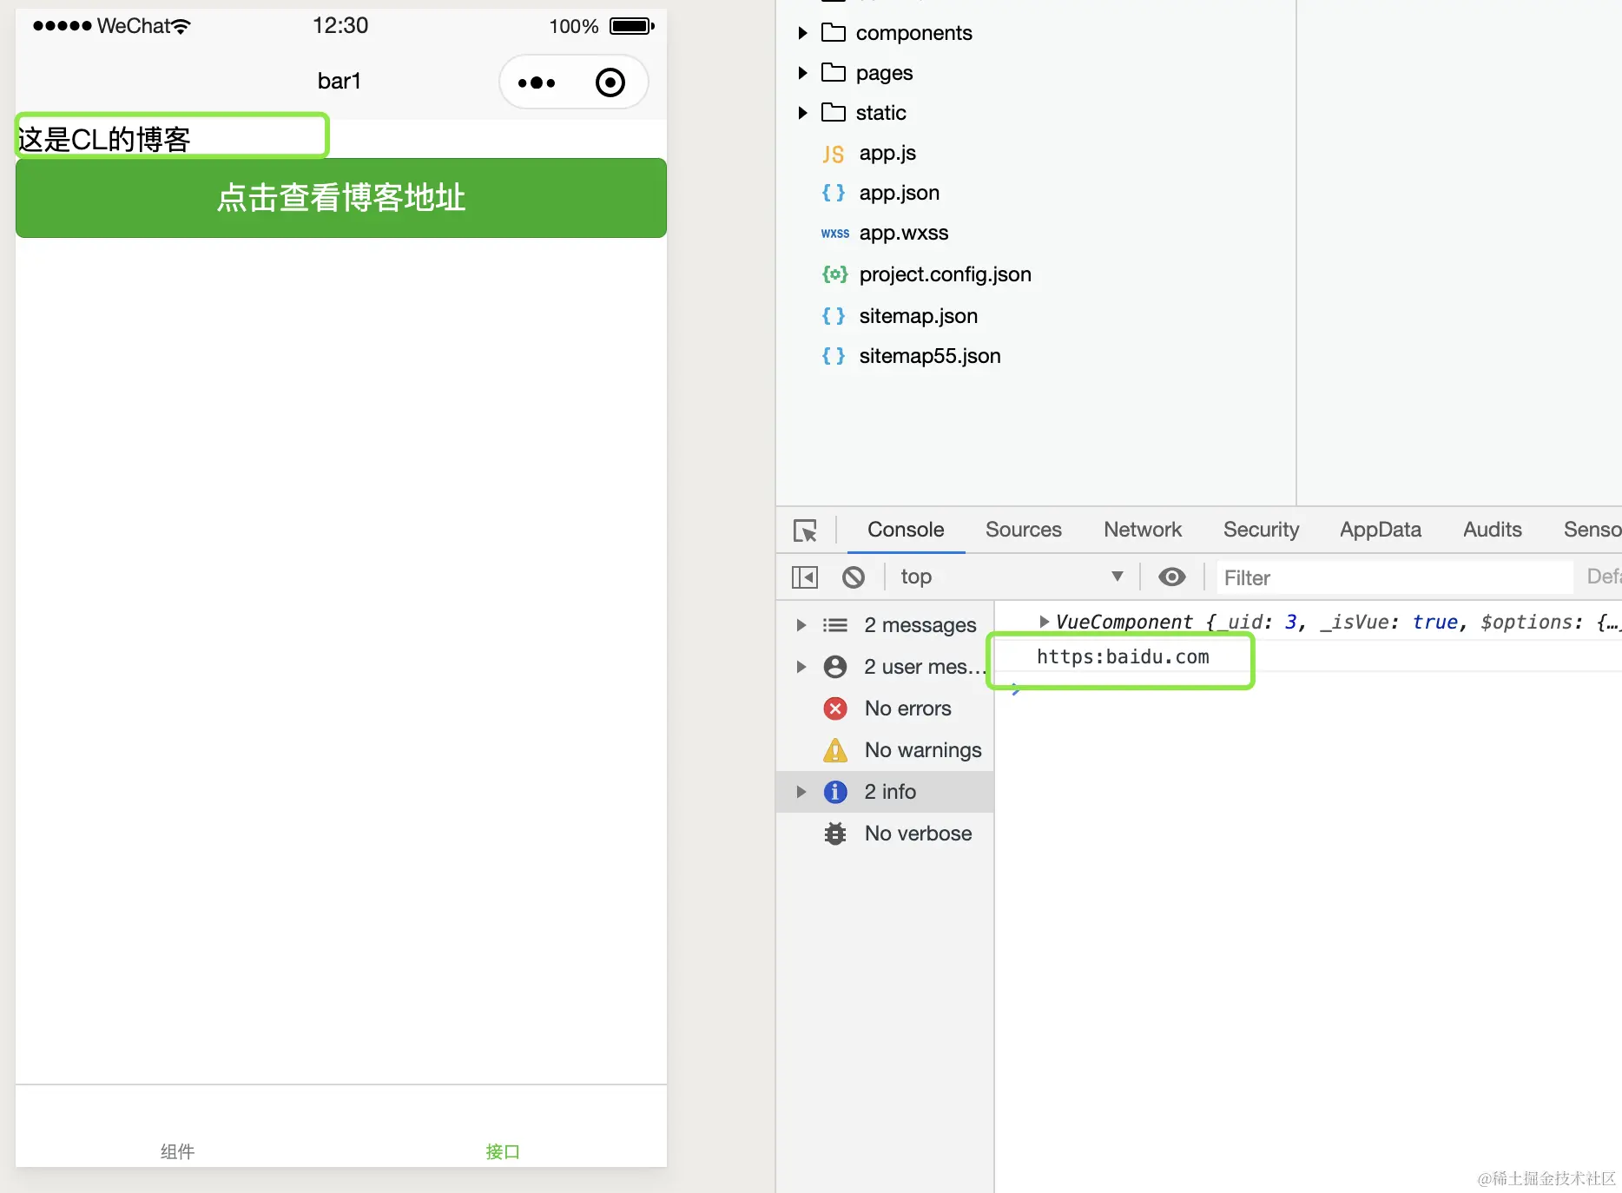Screen dimensions: 1622x1193
Task: Select the static folder icon
Action: [x=834, y=113]
